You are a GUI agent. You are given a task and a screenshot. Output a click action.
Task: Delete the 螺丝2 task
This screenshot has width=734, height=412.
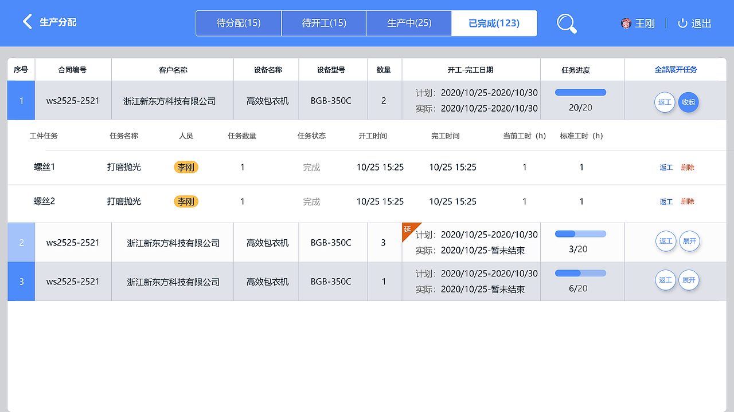[x=688, y=202]
